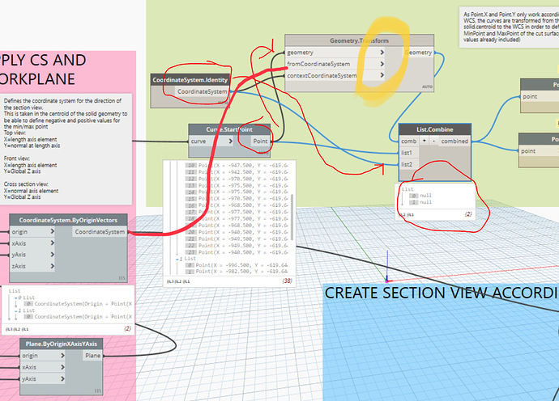
Task: Click the coordinate system description note
Action: pyautogui.click(x=66, y=149)
